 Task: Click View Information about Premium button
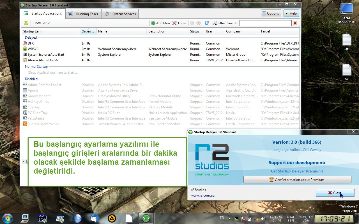(297, 180)
